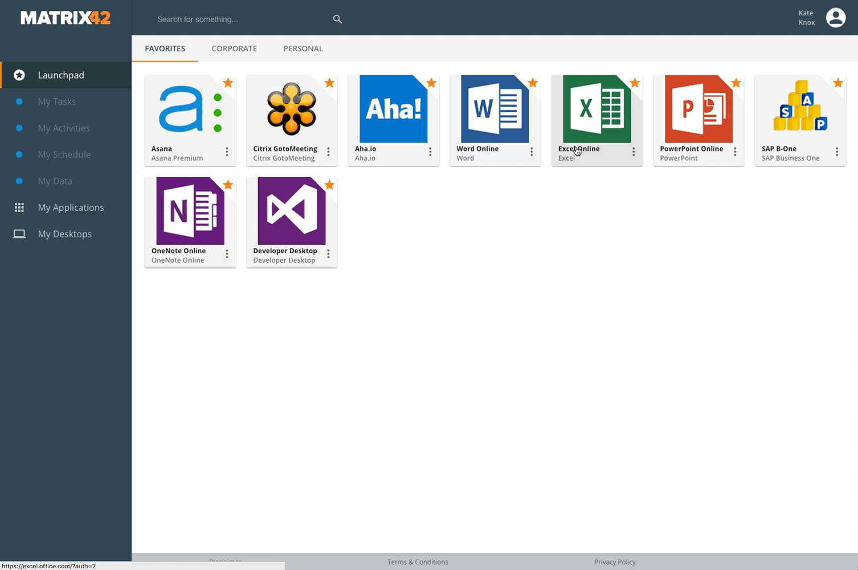Open Excel Online
Image resolution: width=858 pixels, height=570 pixels.
[596, 109]
